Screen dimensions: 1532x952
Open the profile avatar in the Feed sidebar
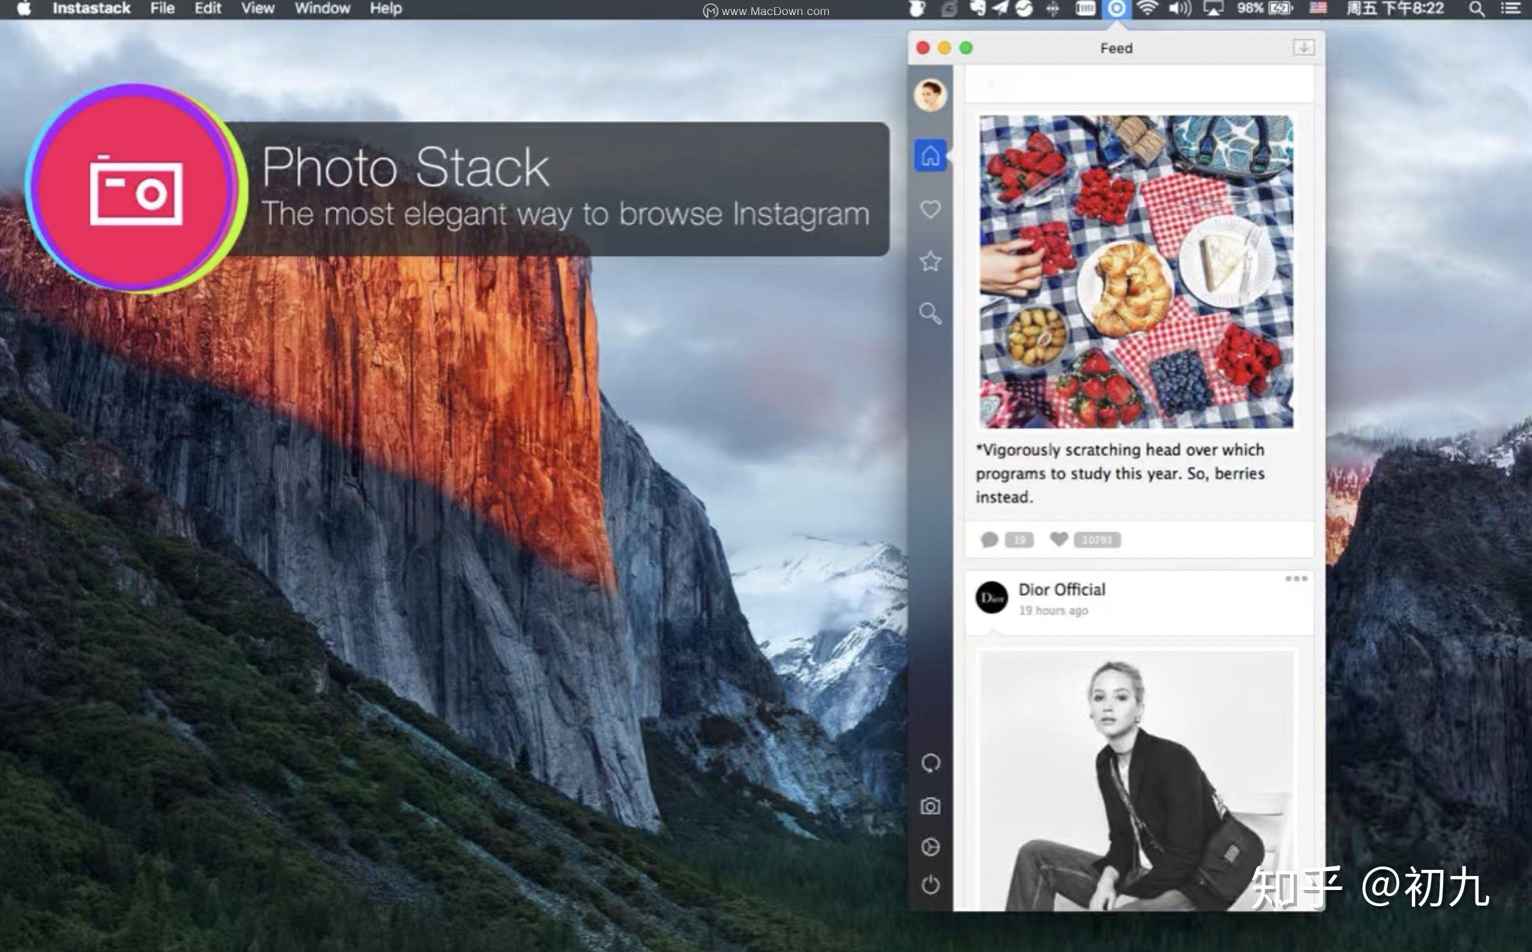click(x=930, y=95)
